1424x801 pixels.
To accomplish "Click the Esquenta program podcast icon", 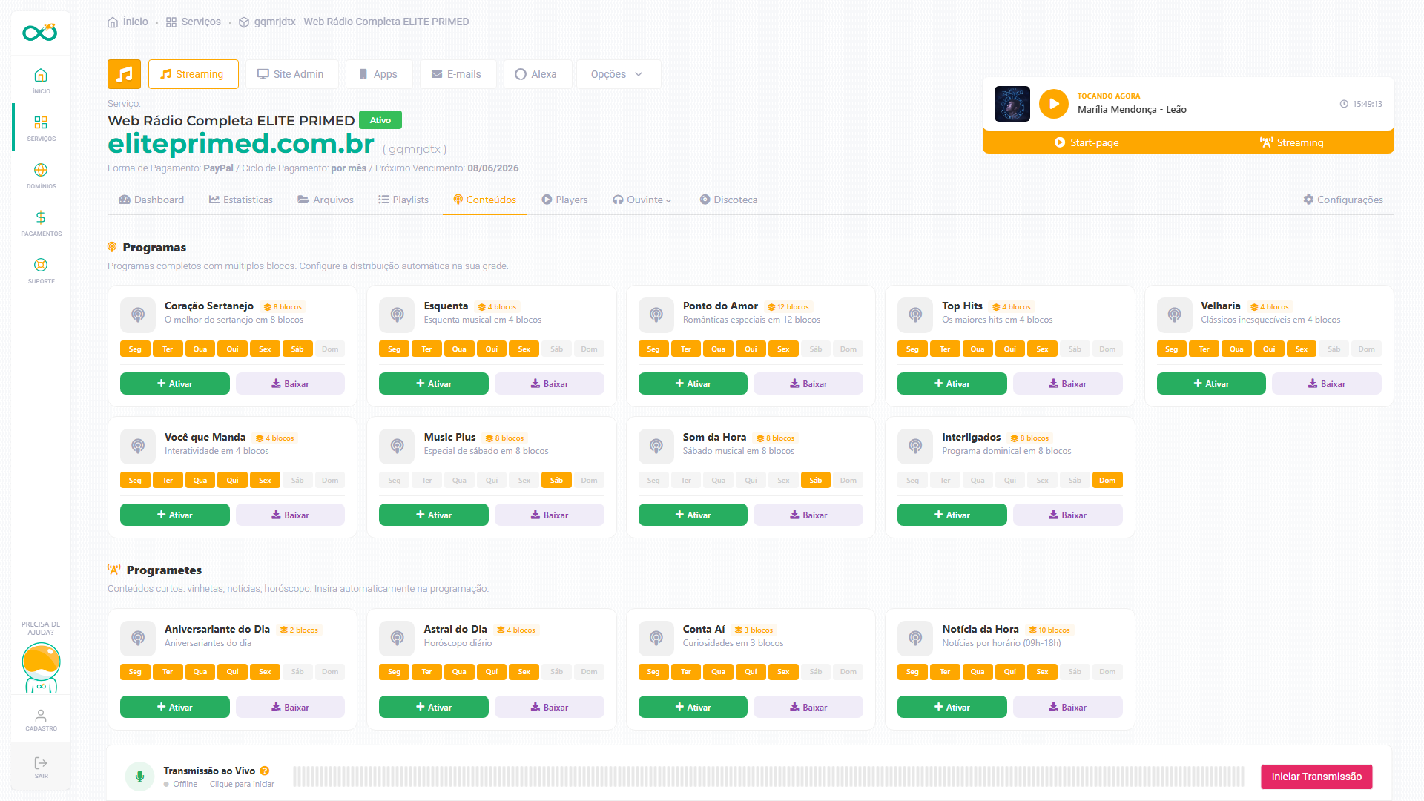I will pyautogui.click(x=397, y=315).
